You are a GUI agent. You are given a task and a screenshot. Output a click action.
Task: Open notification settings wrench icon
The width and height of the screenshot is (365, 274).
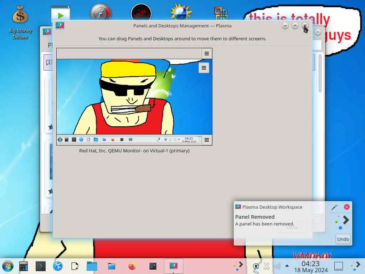[x=334, y=207]
